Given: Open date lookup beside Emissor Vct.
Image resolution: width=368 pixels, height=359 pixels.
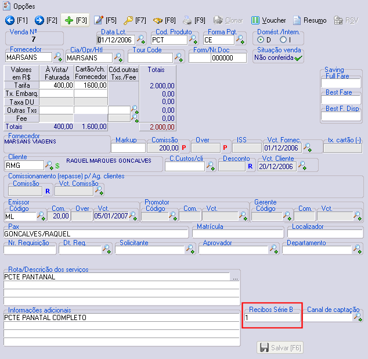Looking at the screenshot, I should pos(134,216).
